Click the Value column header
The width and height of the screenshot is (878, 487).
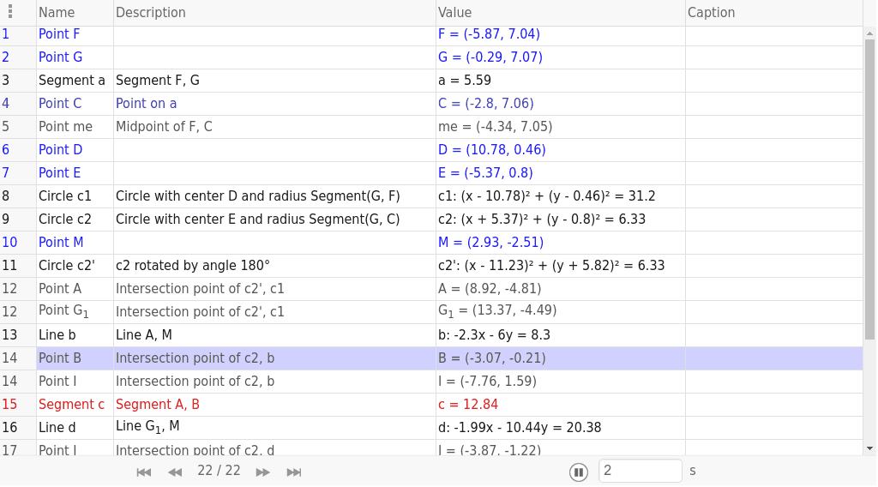(x=454, y=12)
